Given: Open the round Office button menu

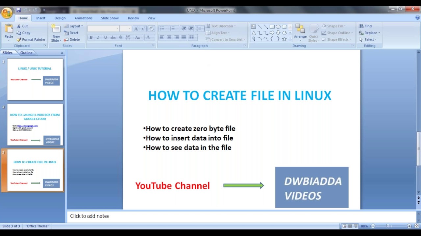Looking at the screenshot, I should coord(7,13).
